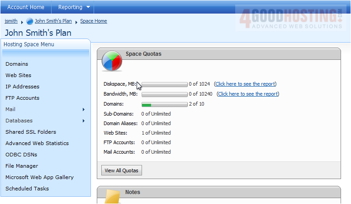This screenshot has width=351, height=204.
Task: Go to Space Home breadcrumb link
Action: tap(94, 21)
